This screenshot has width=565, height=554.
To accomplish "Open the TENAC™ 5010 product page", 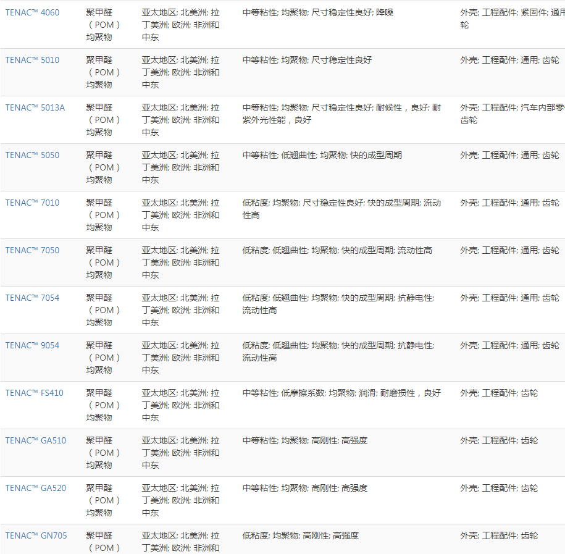I will pos(33,60).
